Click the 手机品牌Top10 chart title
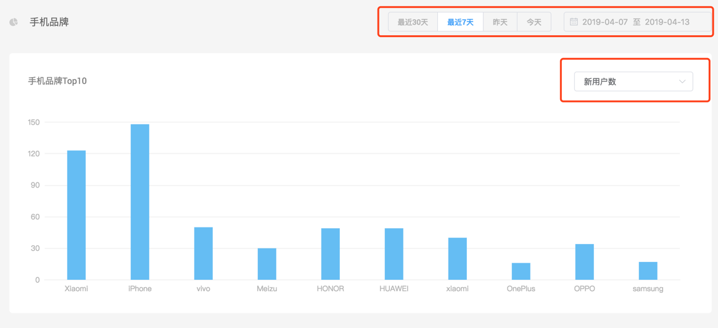The image size is (718, 328). (57, 81)
